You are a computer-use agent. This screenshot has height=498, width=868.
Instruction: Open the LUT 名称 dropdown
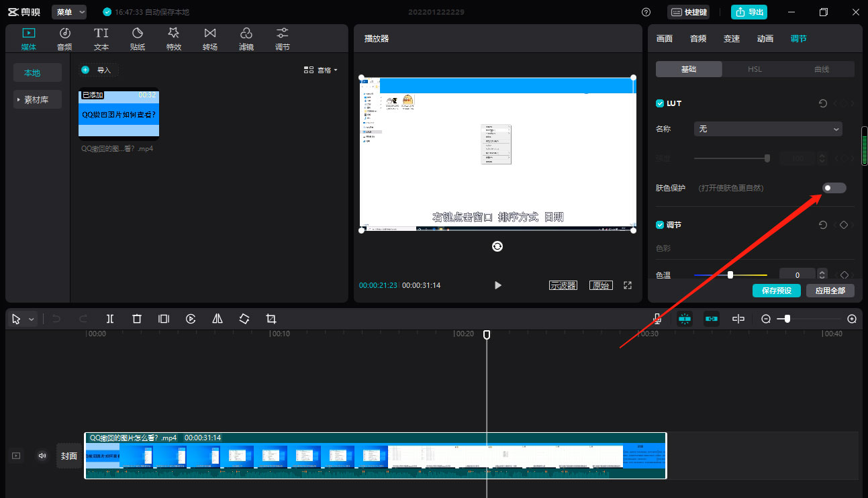tap(768, 129)
